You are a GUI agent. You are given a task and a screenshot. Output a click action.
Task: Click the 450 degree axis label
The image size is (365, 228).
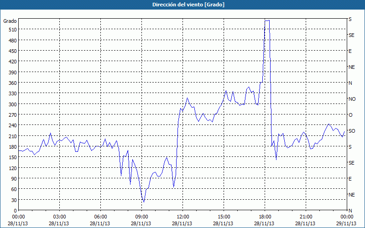coord(13,51)
